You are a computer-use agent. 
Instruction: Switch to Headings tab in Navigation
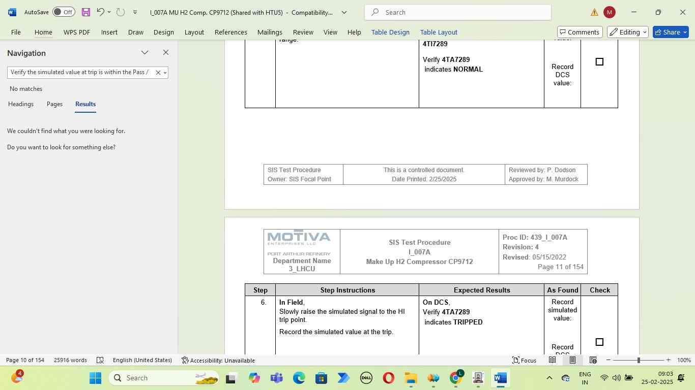click(x=21, y=104)
